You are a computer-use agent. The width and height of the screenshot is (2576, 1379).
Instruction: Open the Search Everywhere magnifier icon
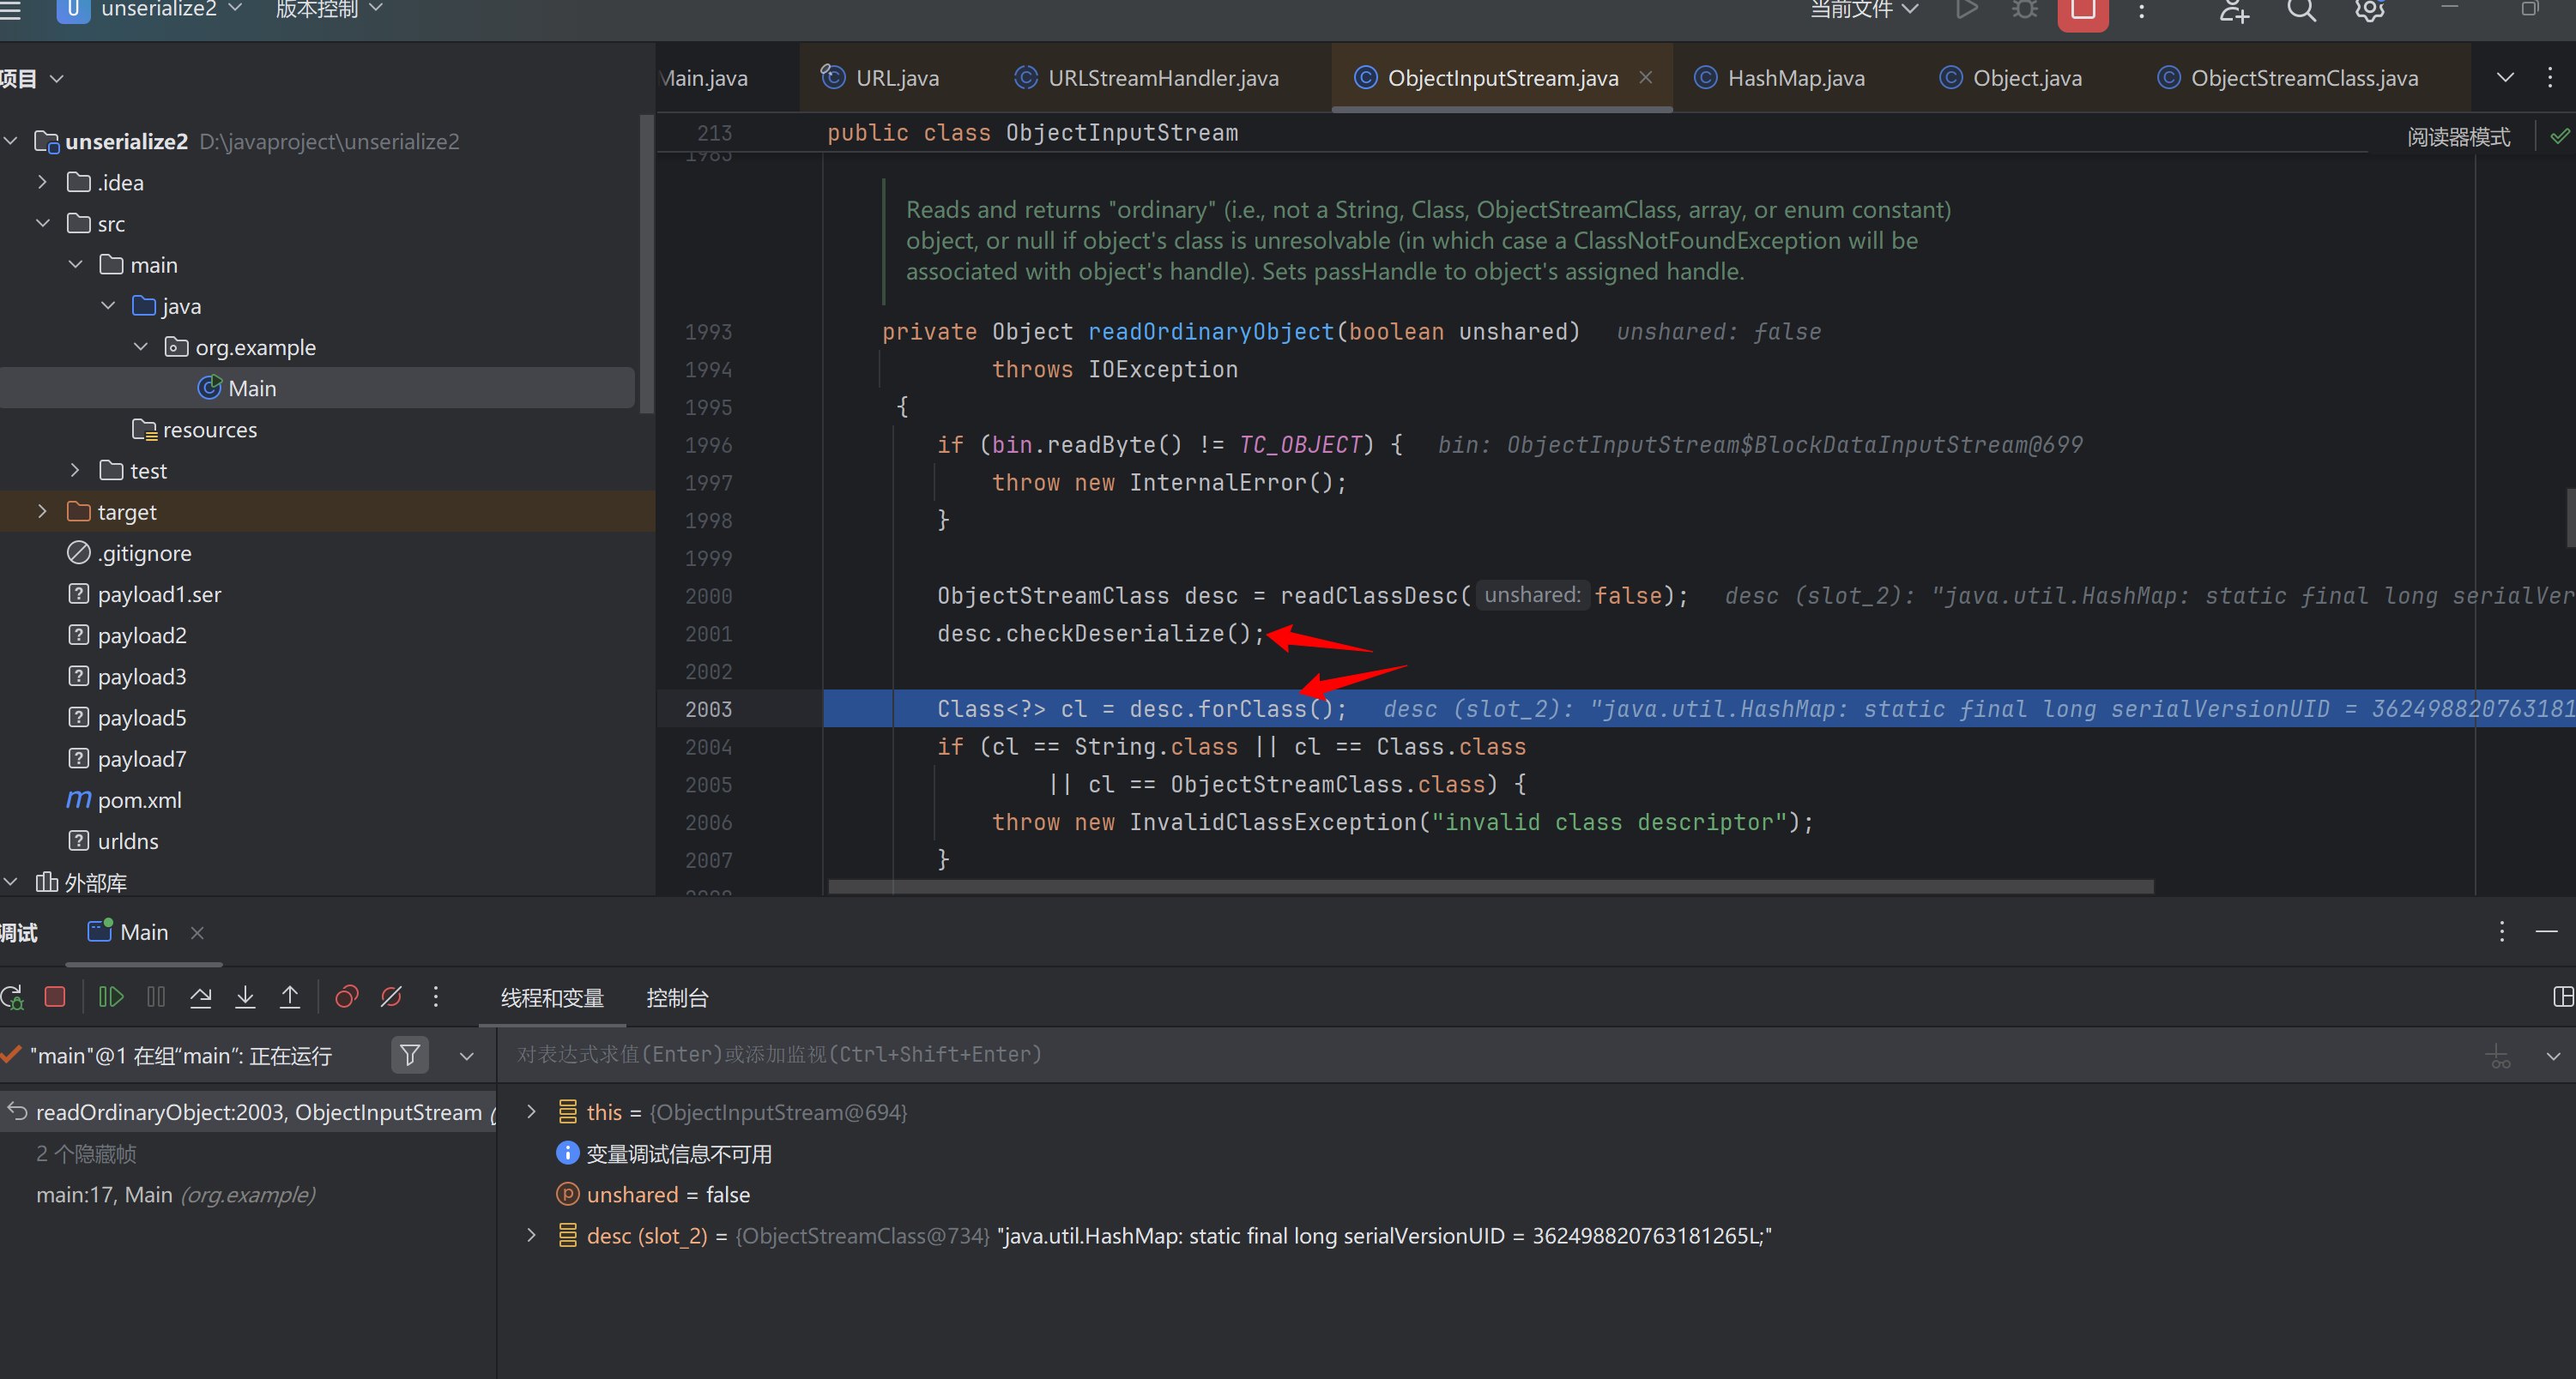2301,11
